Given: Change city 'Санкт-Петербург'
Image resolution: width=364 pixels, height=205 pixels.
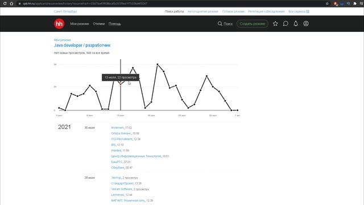Looking at the screenshot, I should (65, 11).
